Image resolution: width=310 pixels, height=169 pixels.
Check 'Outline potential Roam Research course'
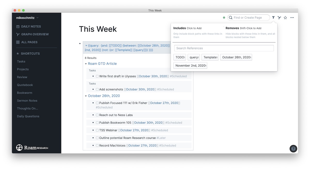[97, 138]
